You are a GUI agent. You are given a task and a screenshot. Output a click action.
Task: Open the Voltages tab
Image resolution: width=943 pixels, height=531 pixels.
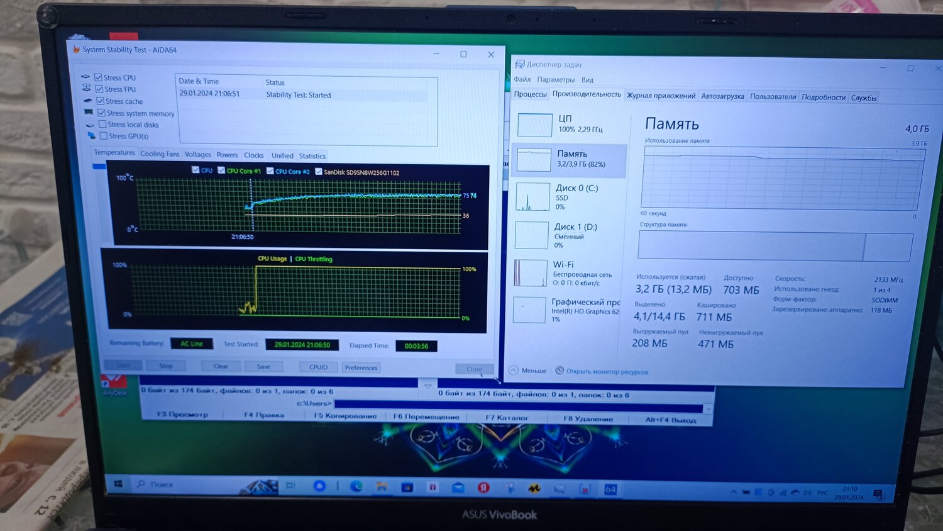coord(198,154)
